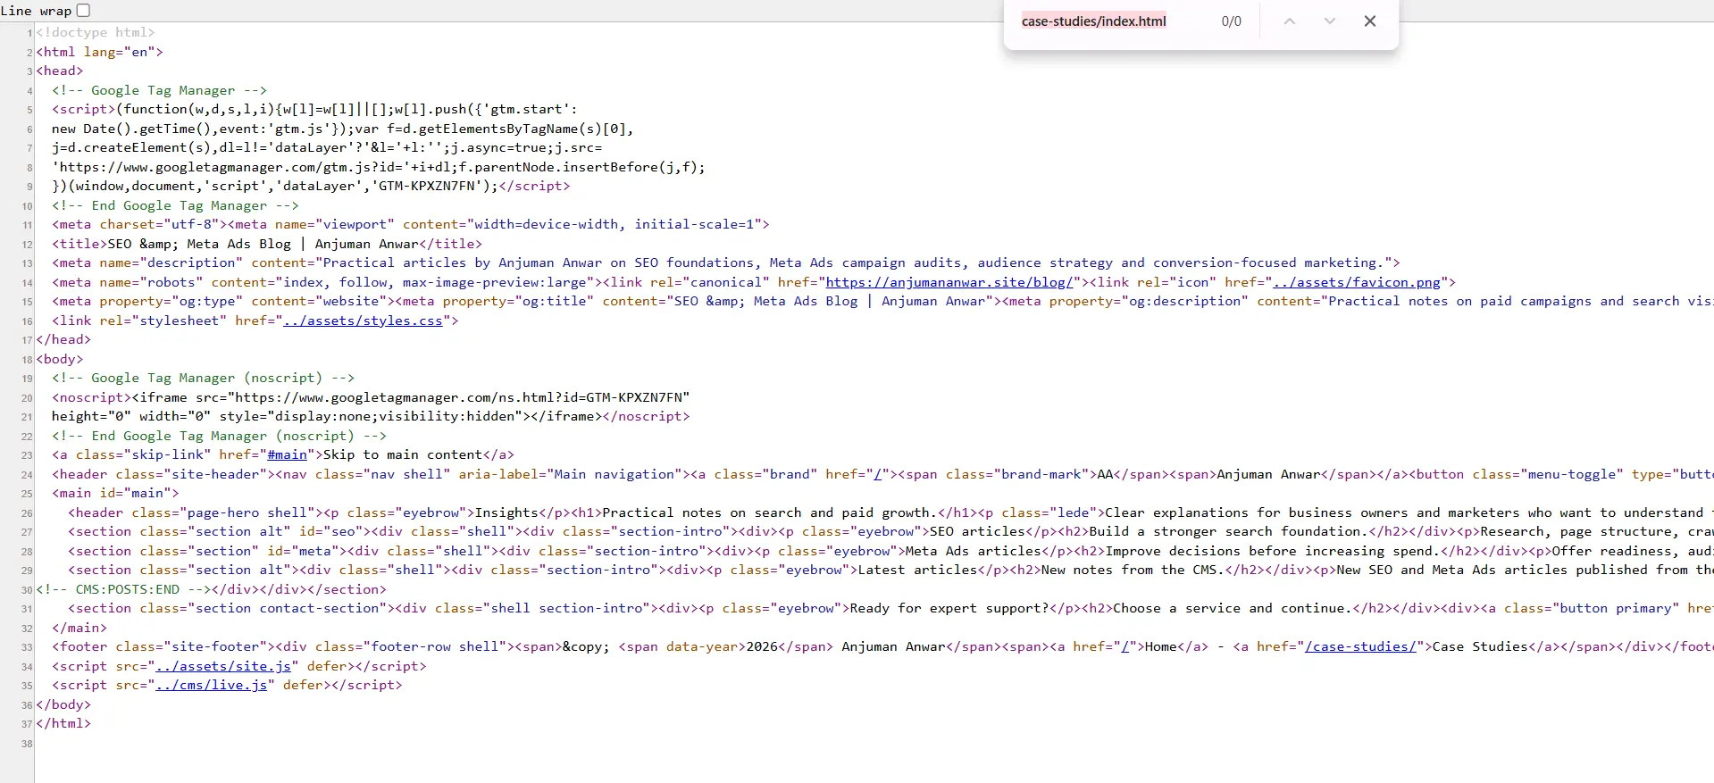Go to next find match arrow

point(1329,21)
